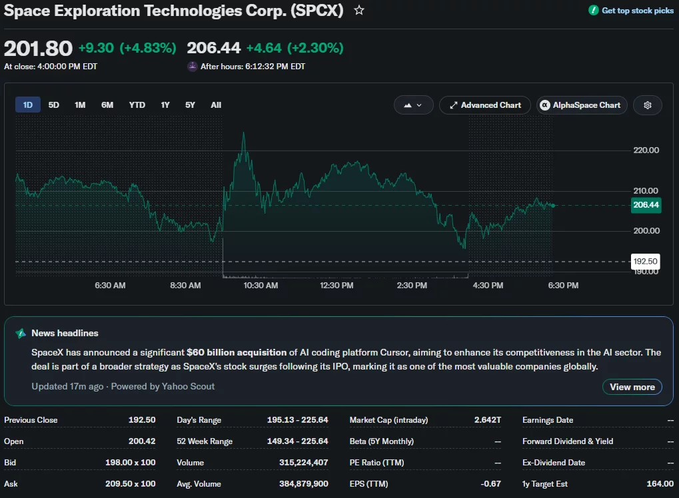The image size is (679, 498).
Task: Click the Space Exploration Technologies Corp. title
Action: pyautogui.click(x=173, y=11)
